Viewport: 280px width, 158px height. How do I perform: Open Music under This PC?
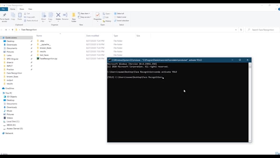coord(9,111)
